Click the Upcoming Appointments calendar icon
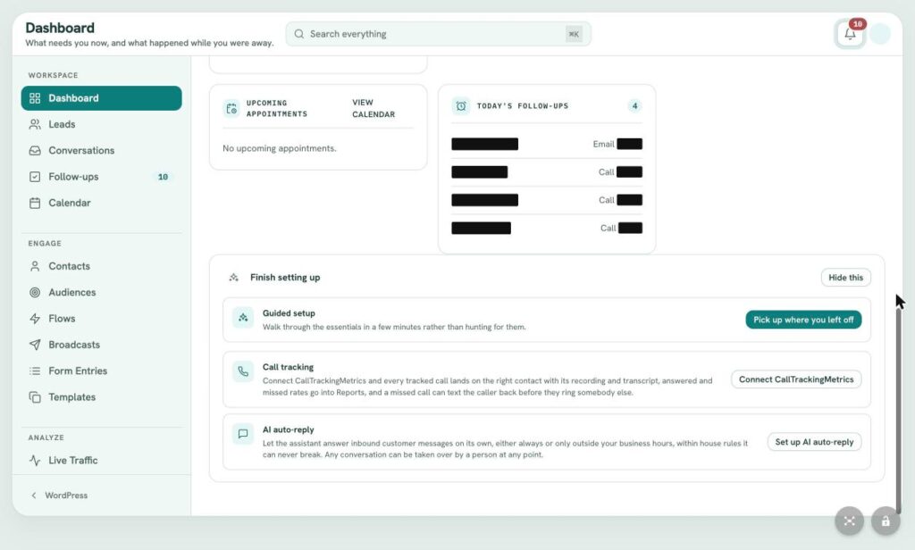This screenshot has height=550, width=915. point(231,109)
